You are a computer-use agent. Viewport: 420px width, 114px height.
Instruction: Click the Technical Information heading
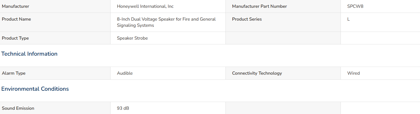30,54
